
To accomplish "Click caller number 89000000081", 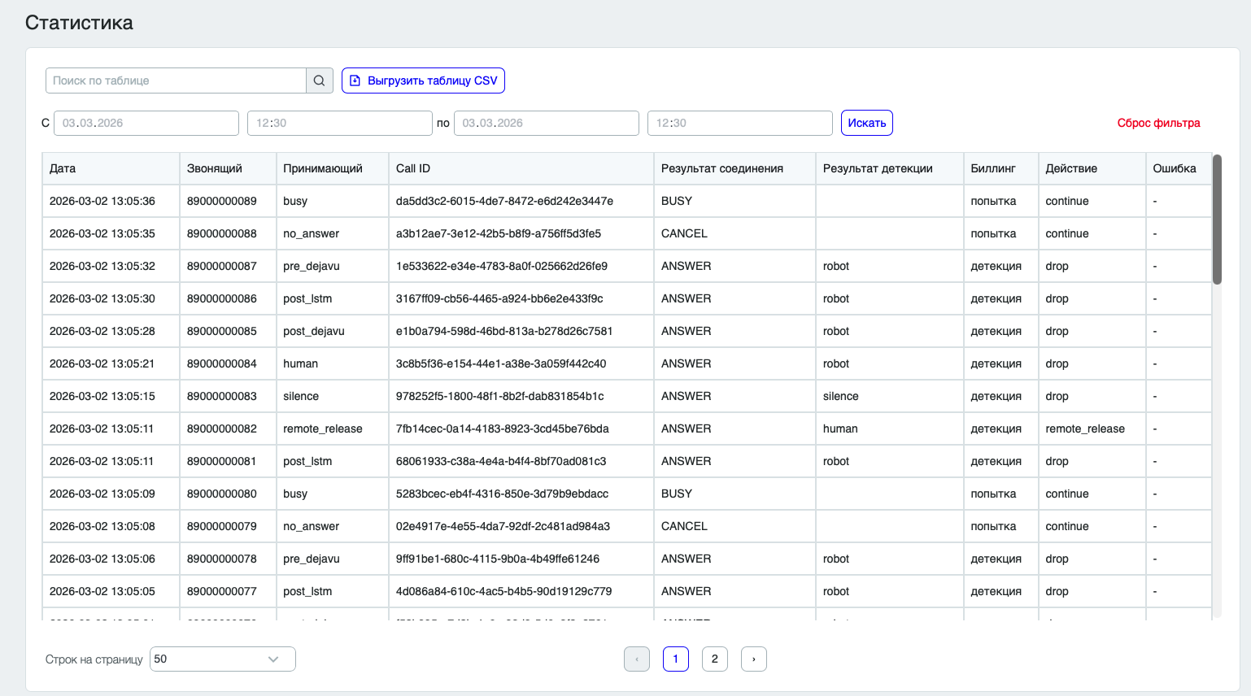I will (222, 461).
